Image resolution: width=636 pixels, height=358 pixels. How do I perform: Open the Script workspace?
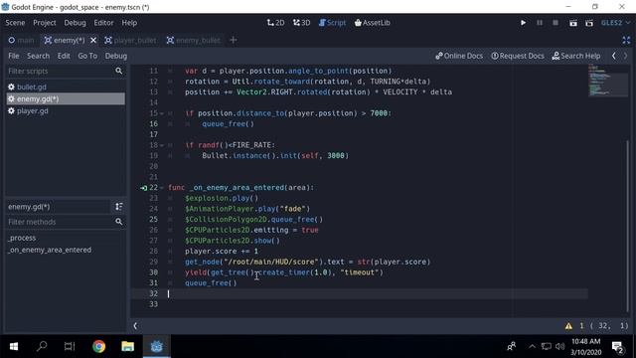pos(332,23)
